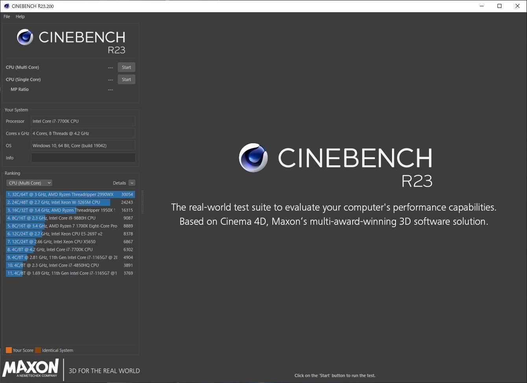The image size is (527, 383).
Task: Click the score 6302 in ranking list
Action: coord(128,250)
